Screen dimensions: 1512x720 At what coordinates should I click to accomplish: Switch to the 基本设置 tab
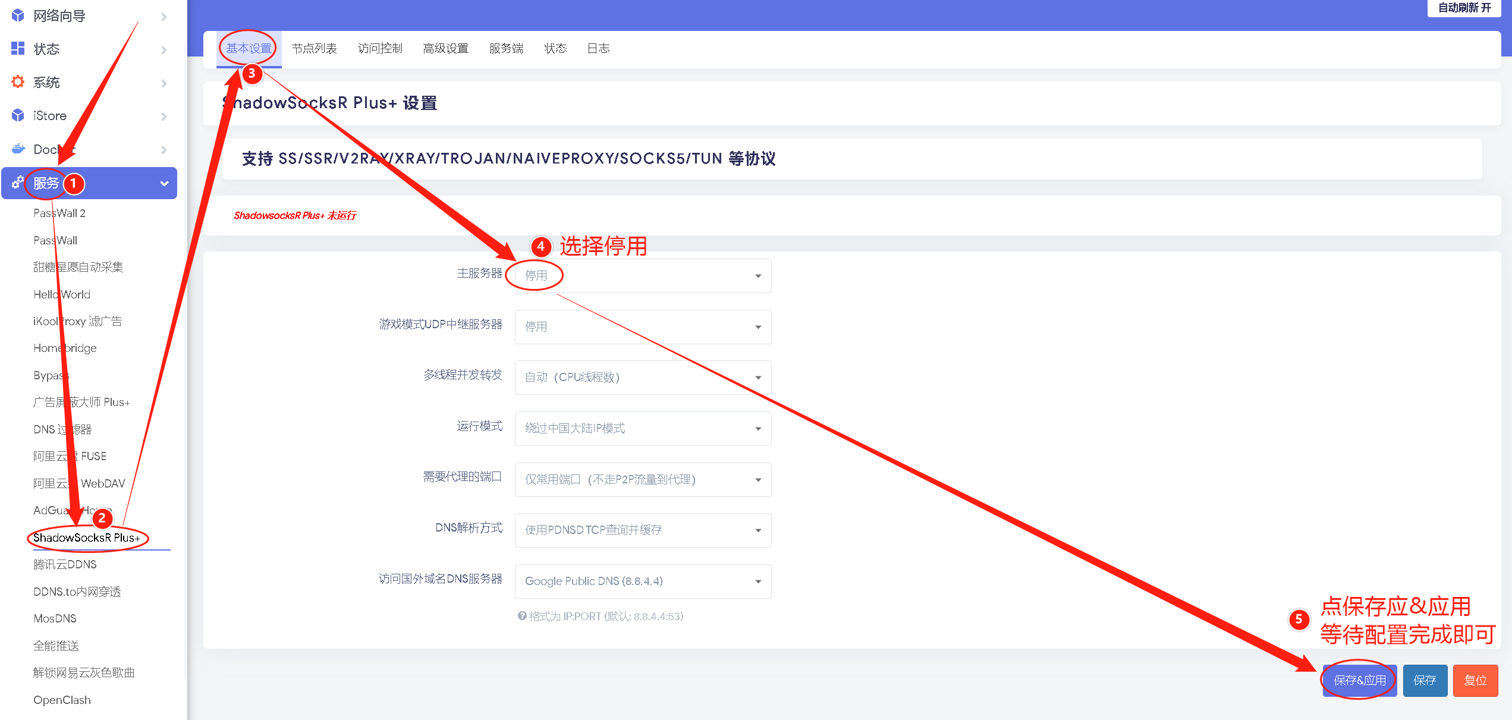pyautogui.click(x=249, y=49)
